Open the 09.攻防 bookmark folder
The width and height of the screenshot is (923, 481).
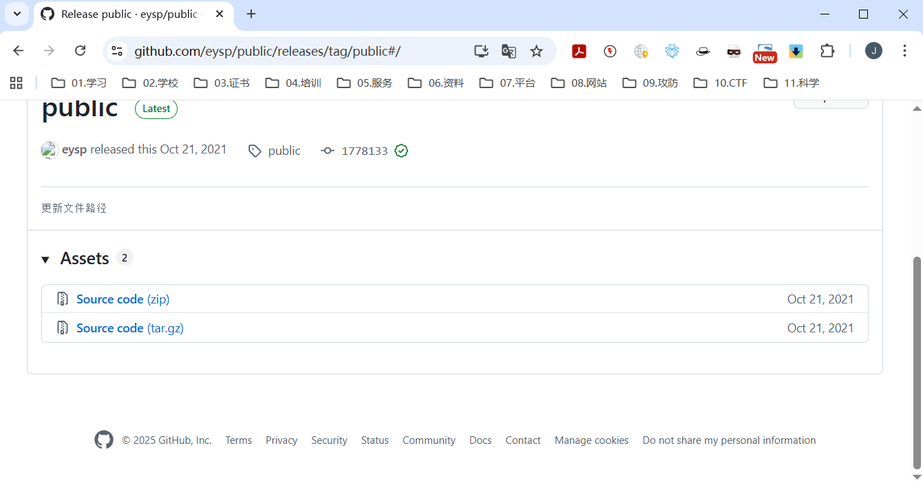[650, 83]
